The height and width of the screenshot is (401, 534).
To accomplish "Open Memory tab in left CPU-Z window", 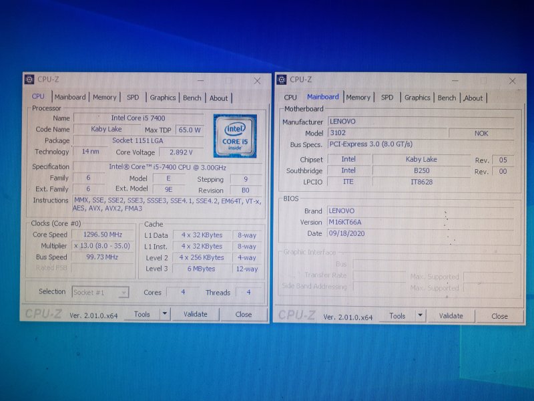I will [105, 98].
